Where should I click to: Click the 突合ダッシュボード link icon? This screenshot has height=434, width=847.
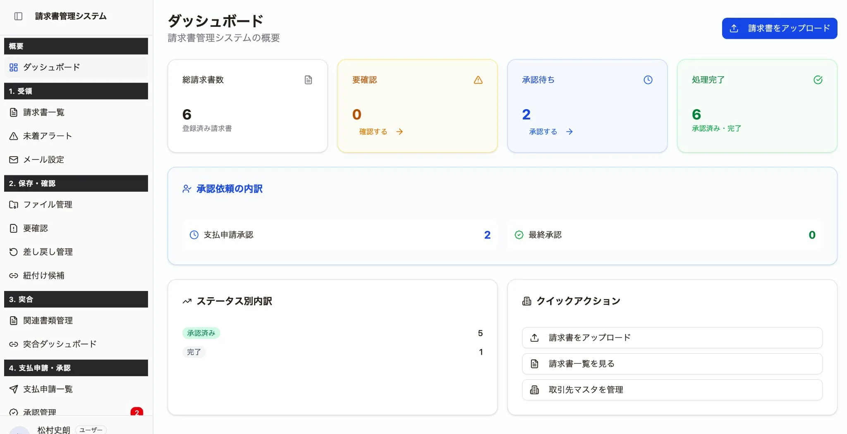pyautogui.click(x=14, y=344)
